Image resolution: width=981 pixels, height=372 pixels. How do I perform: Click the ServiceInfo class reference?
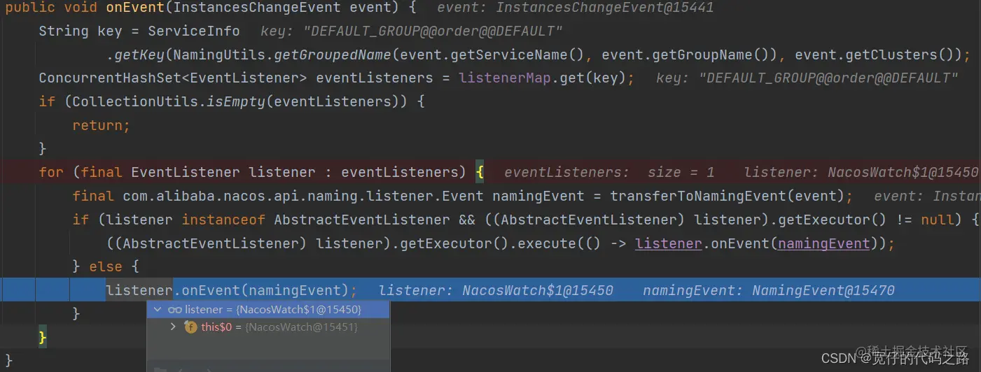pos(194,31)
